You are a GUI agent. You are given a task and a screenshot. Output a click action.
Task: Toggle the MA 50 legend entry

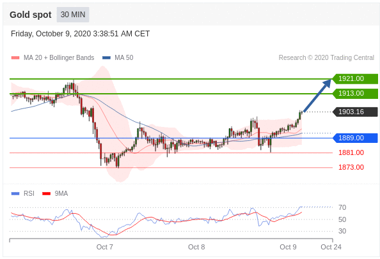point(118,58)
